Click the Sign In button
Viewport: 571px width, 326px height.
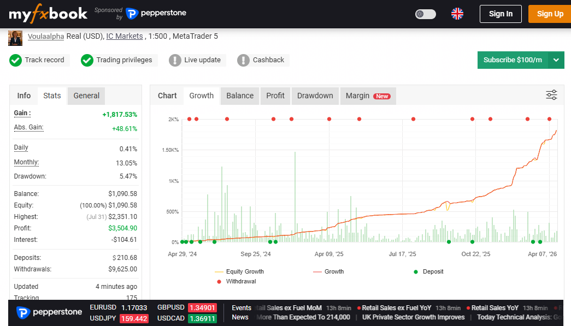(x=501, y=14)
